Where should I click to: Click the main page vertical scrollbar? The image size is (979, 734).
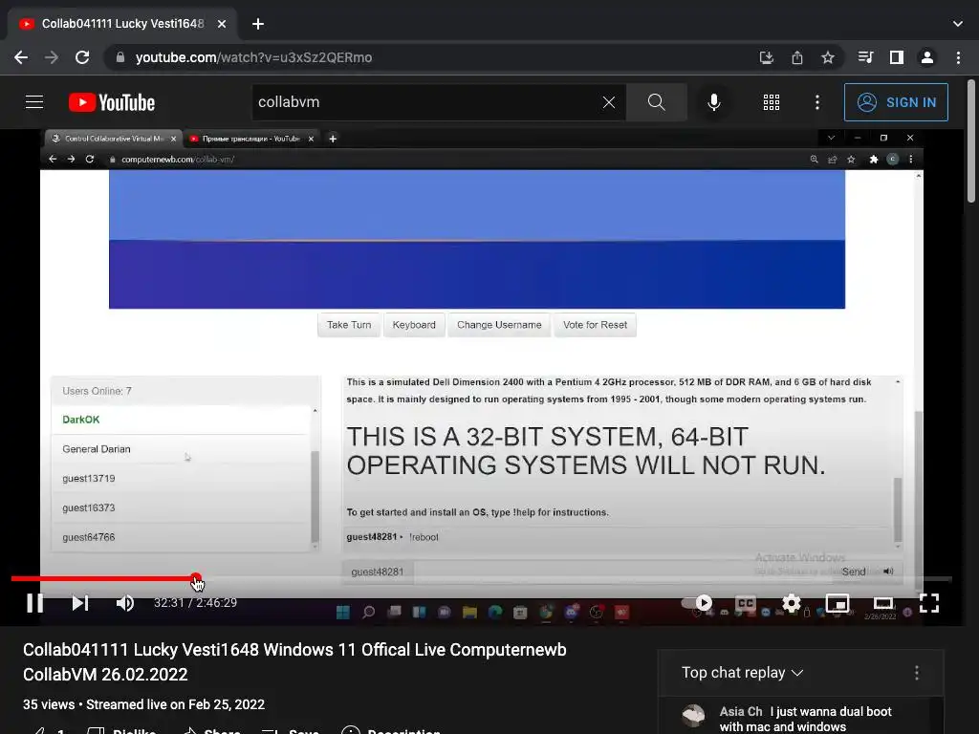[971, 141]
